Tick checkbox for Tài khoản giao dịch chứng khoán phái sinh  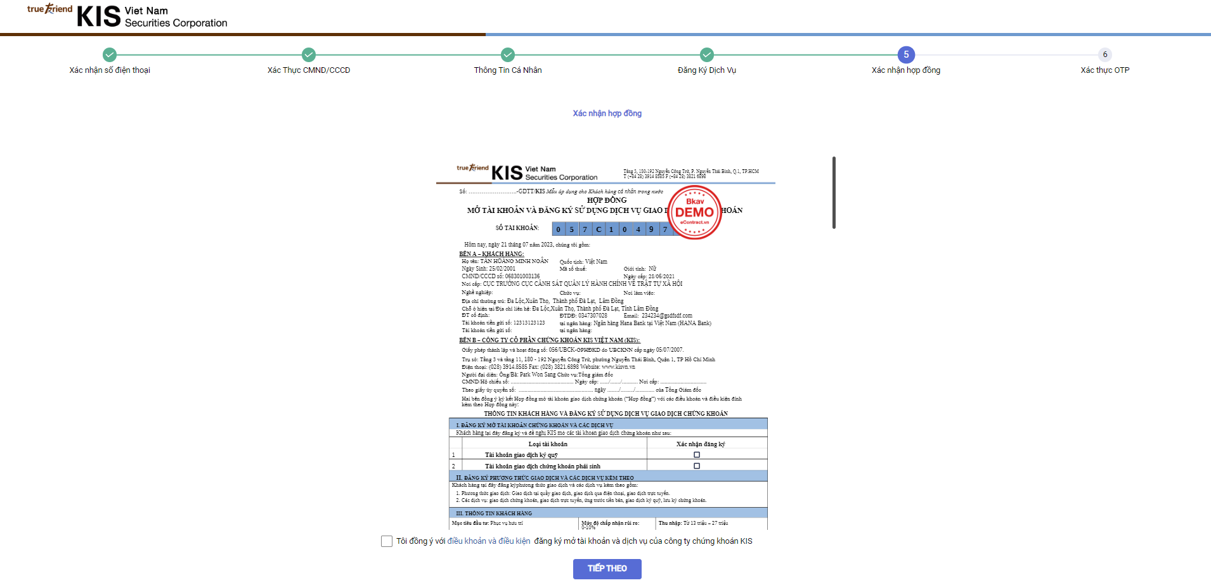(x=697, y=466)
